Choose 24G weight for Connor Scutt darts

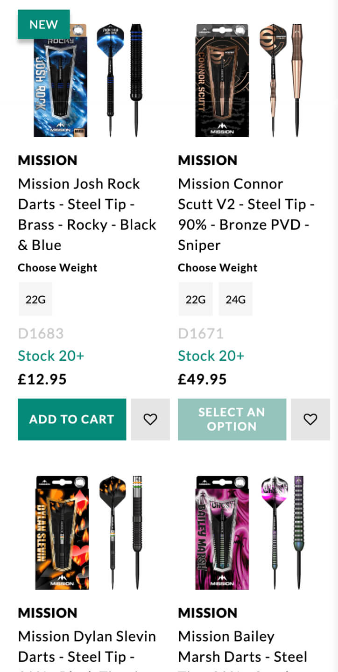point(235,299)
